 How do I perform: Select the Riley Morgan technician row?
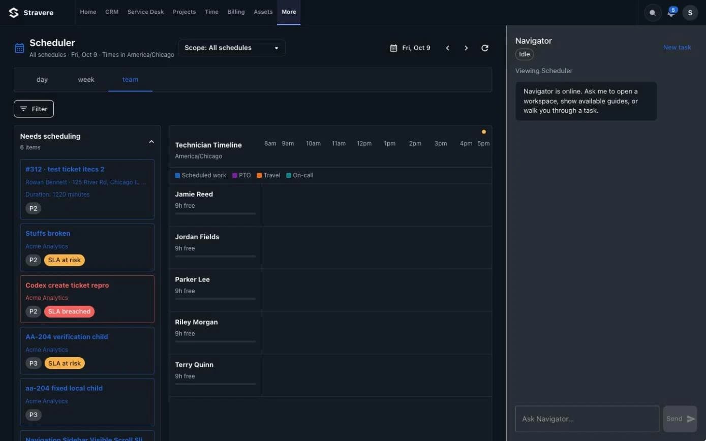tap(330, 333)
